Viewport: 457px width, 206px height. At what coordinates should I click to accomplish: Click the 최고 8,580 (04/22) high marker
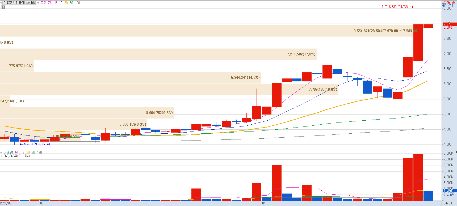pyautogui.click(x=397, y=7)
